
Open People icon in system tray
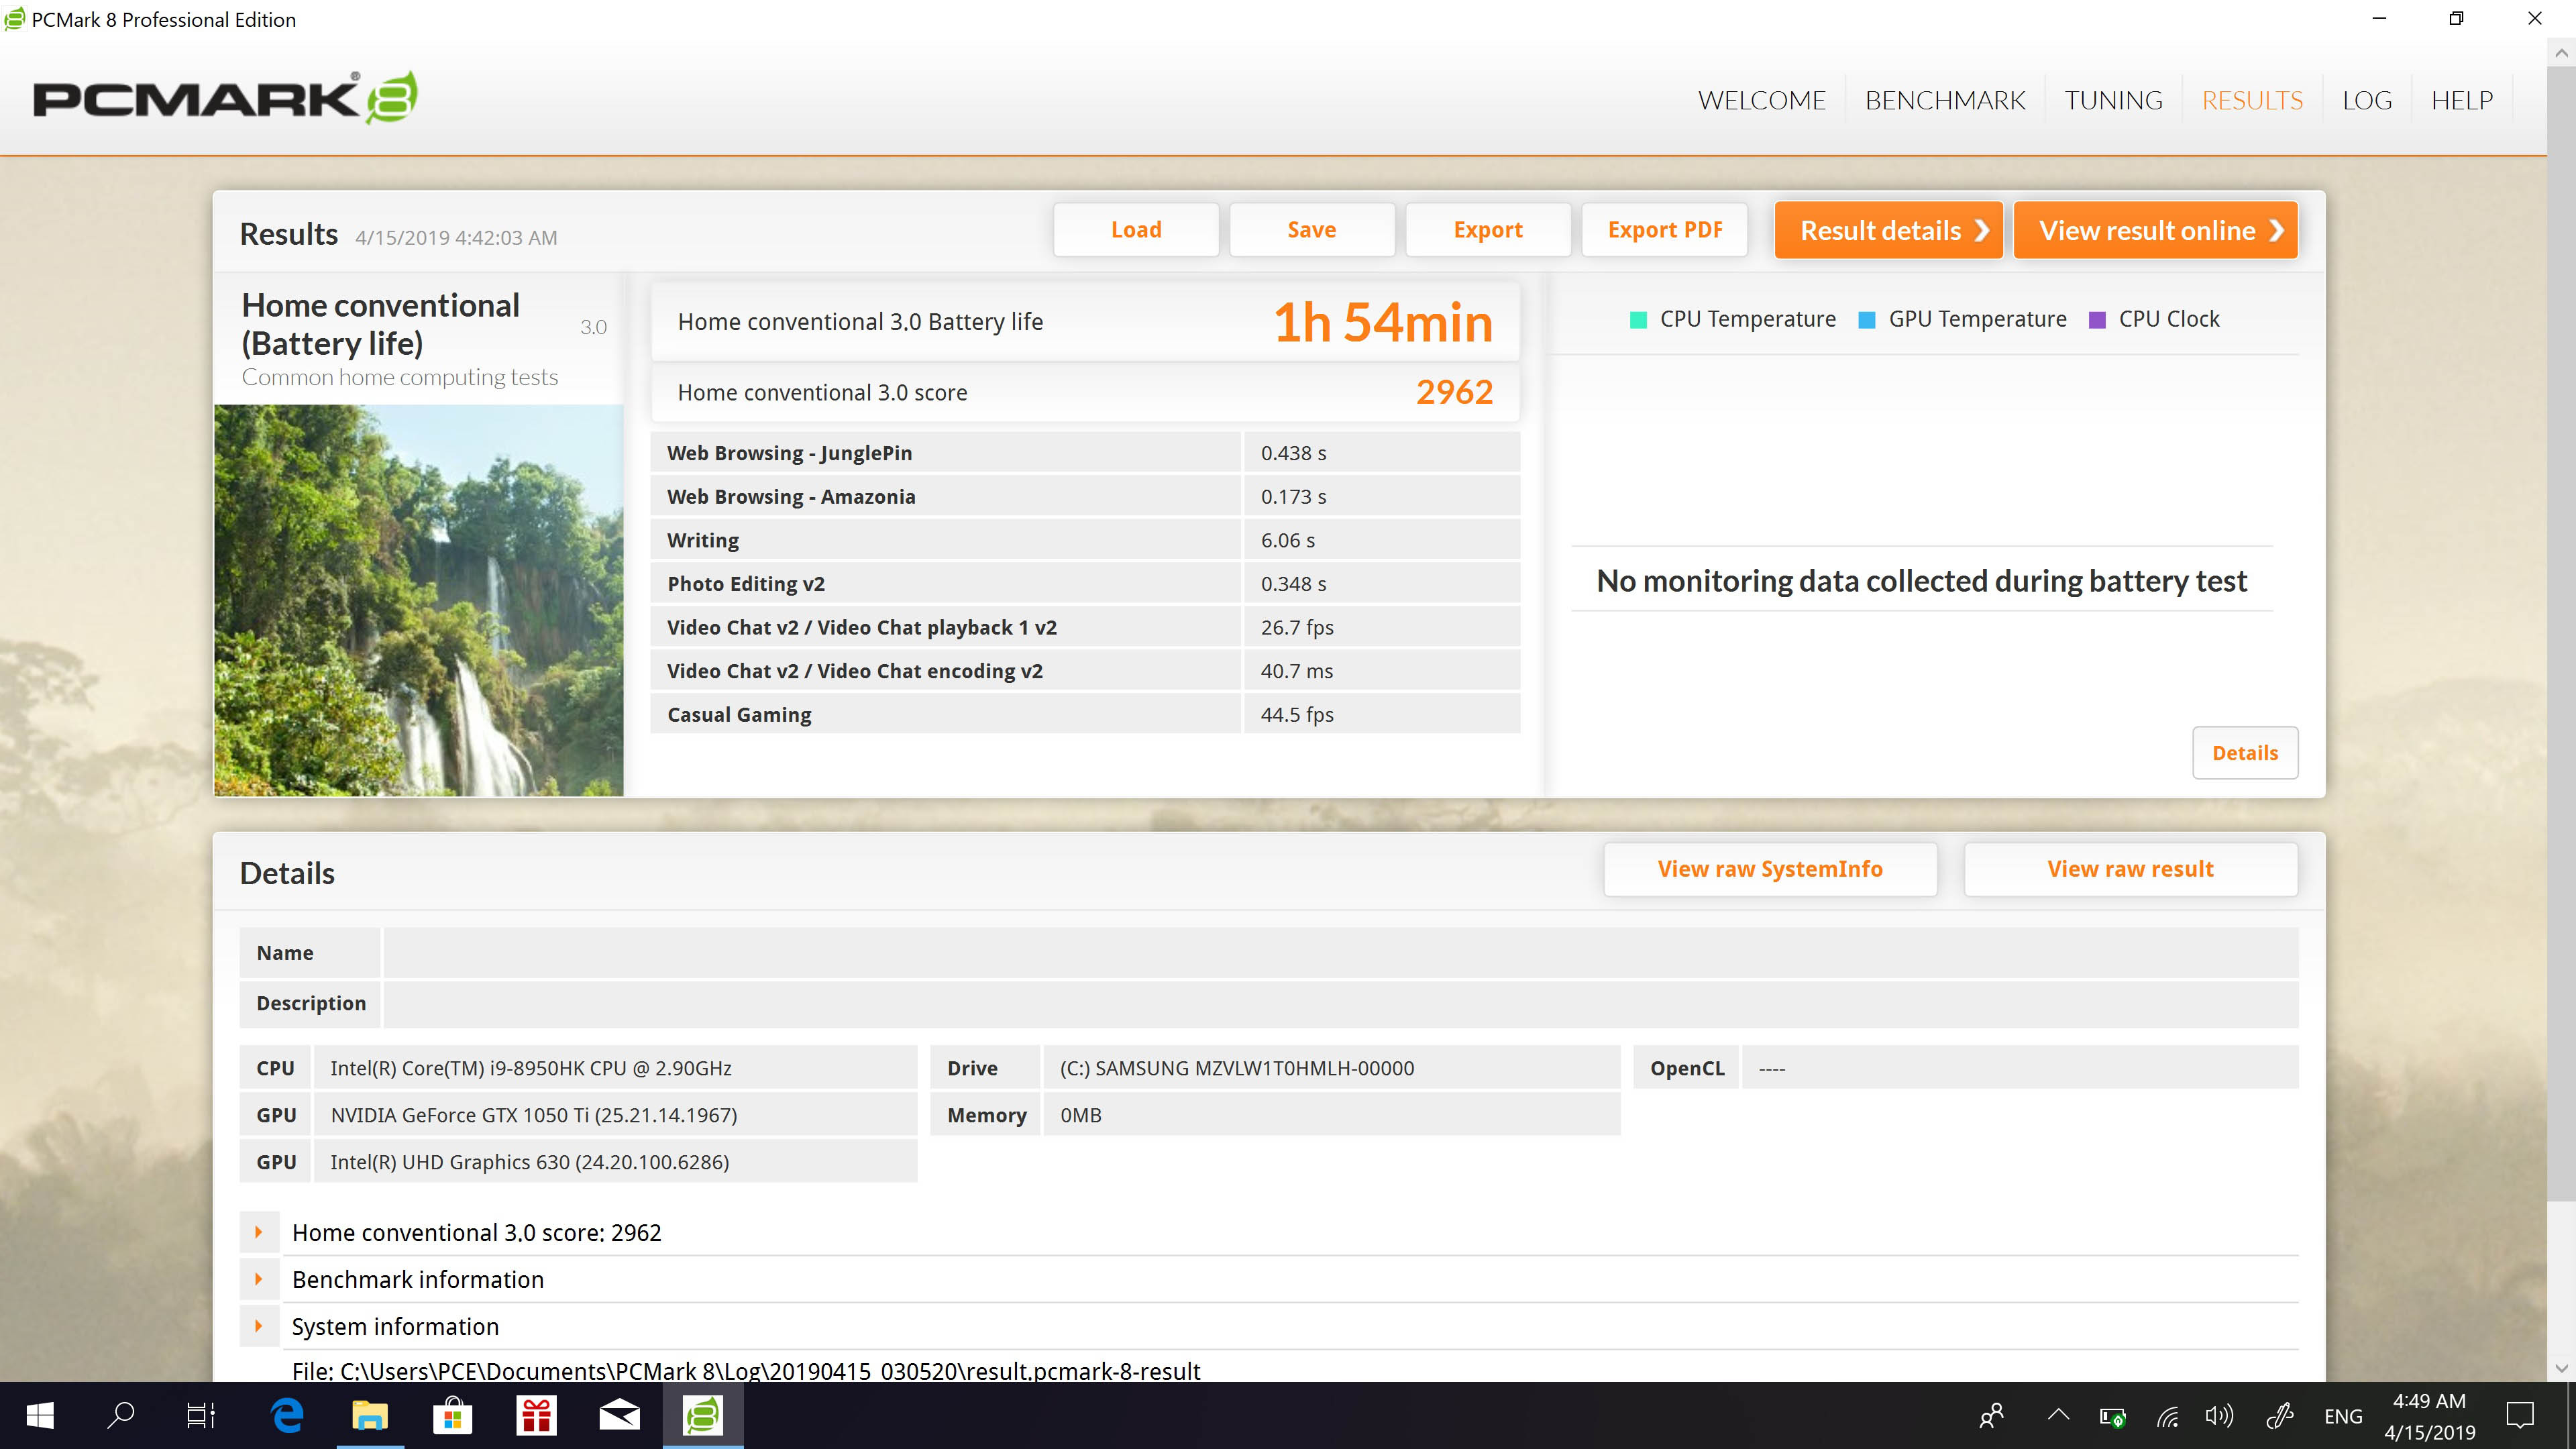[1992, 1415]
